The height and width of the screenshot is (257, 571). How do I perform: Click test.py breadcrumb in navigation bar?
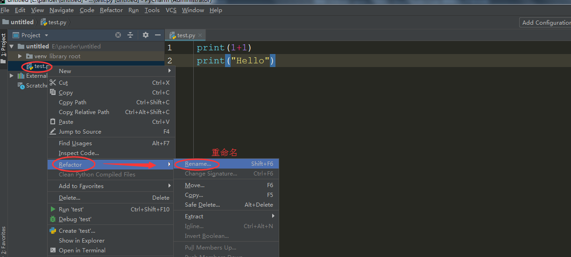54,22
